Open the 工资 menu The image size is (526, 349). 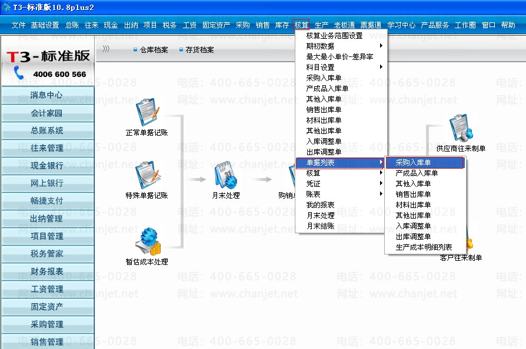click(x=189, y=25)
